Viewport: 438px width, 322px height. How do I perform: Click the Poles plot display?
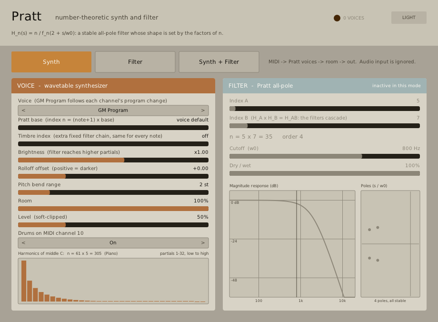tap(390, 244)
